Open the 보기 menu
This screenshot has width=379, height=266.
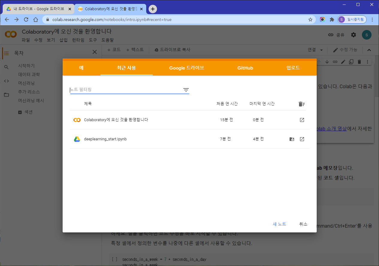[51, 40]
